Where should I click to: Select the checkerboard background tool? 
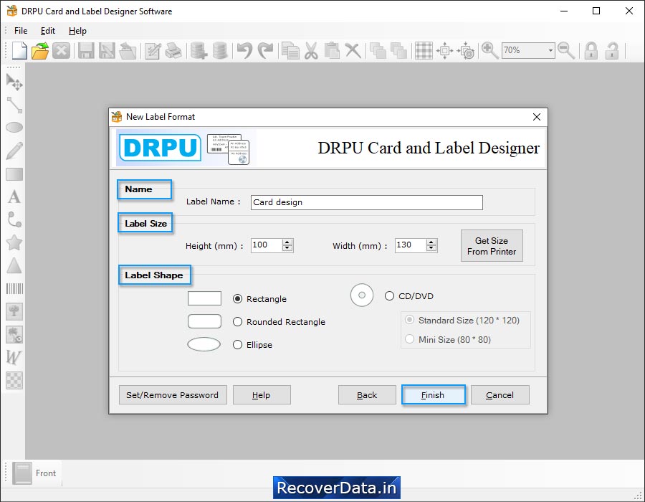(x=14, y=380)
